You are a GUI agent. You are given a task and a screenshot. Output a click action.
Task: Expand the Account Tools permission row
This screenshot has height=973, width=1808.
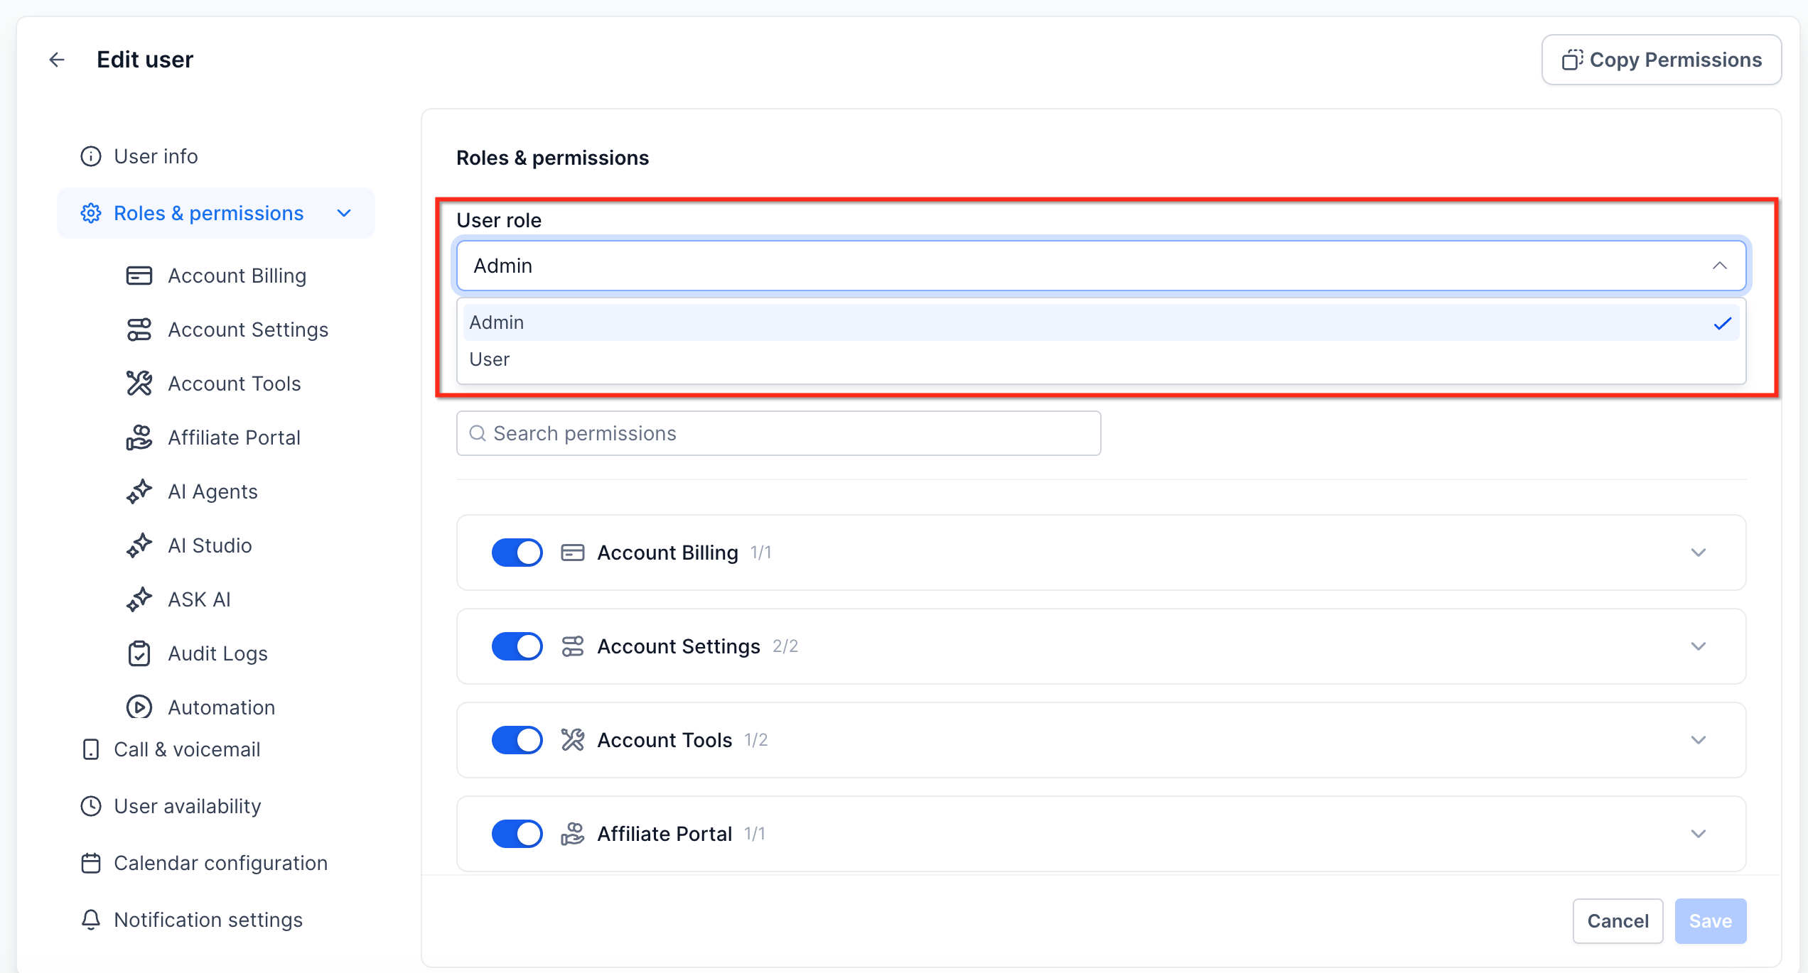coord(1699,740)
